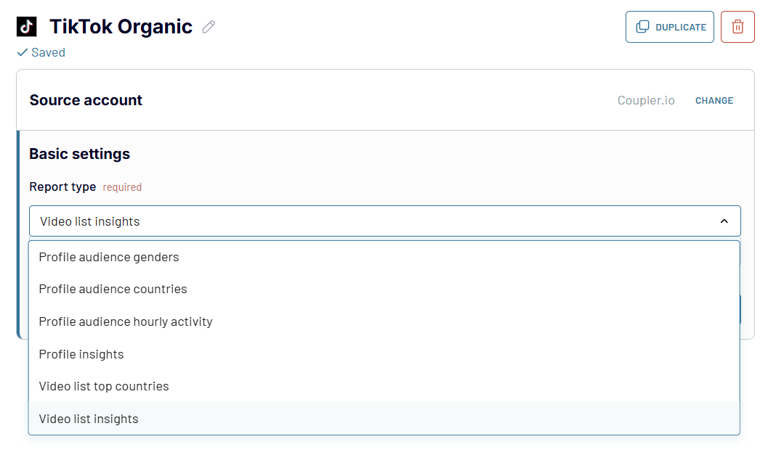Open the Video list insights dropdown field
This screenshot has height=455, width=776.
[x=385, y=221]
